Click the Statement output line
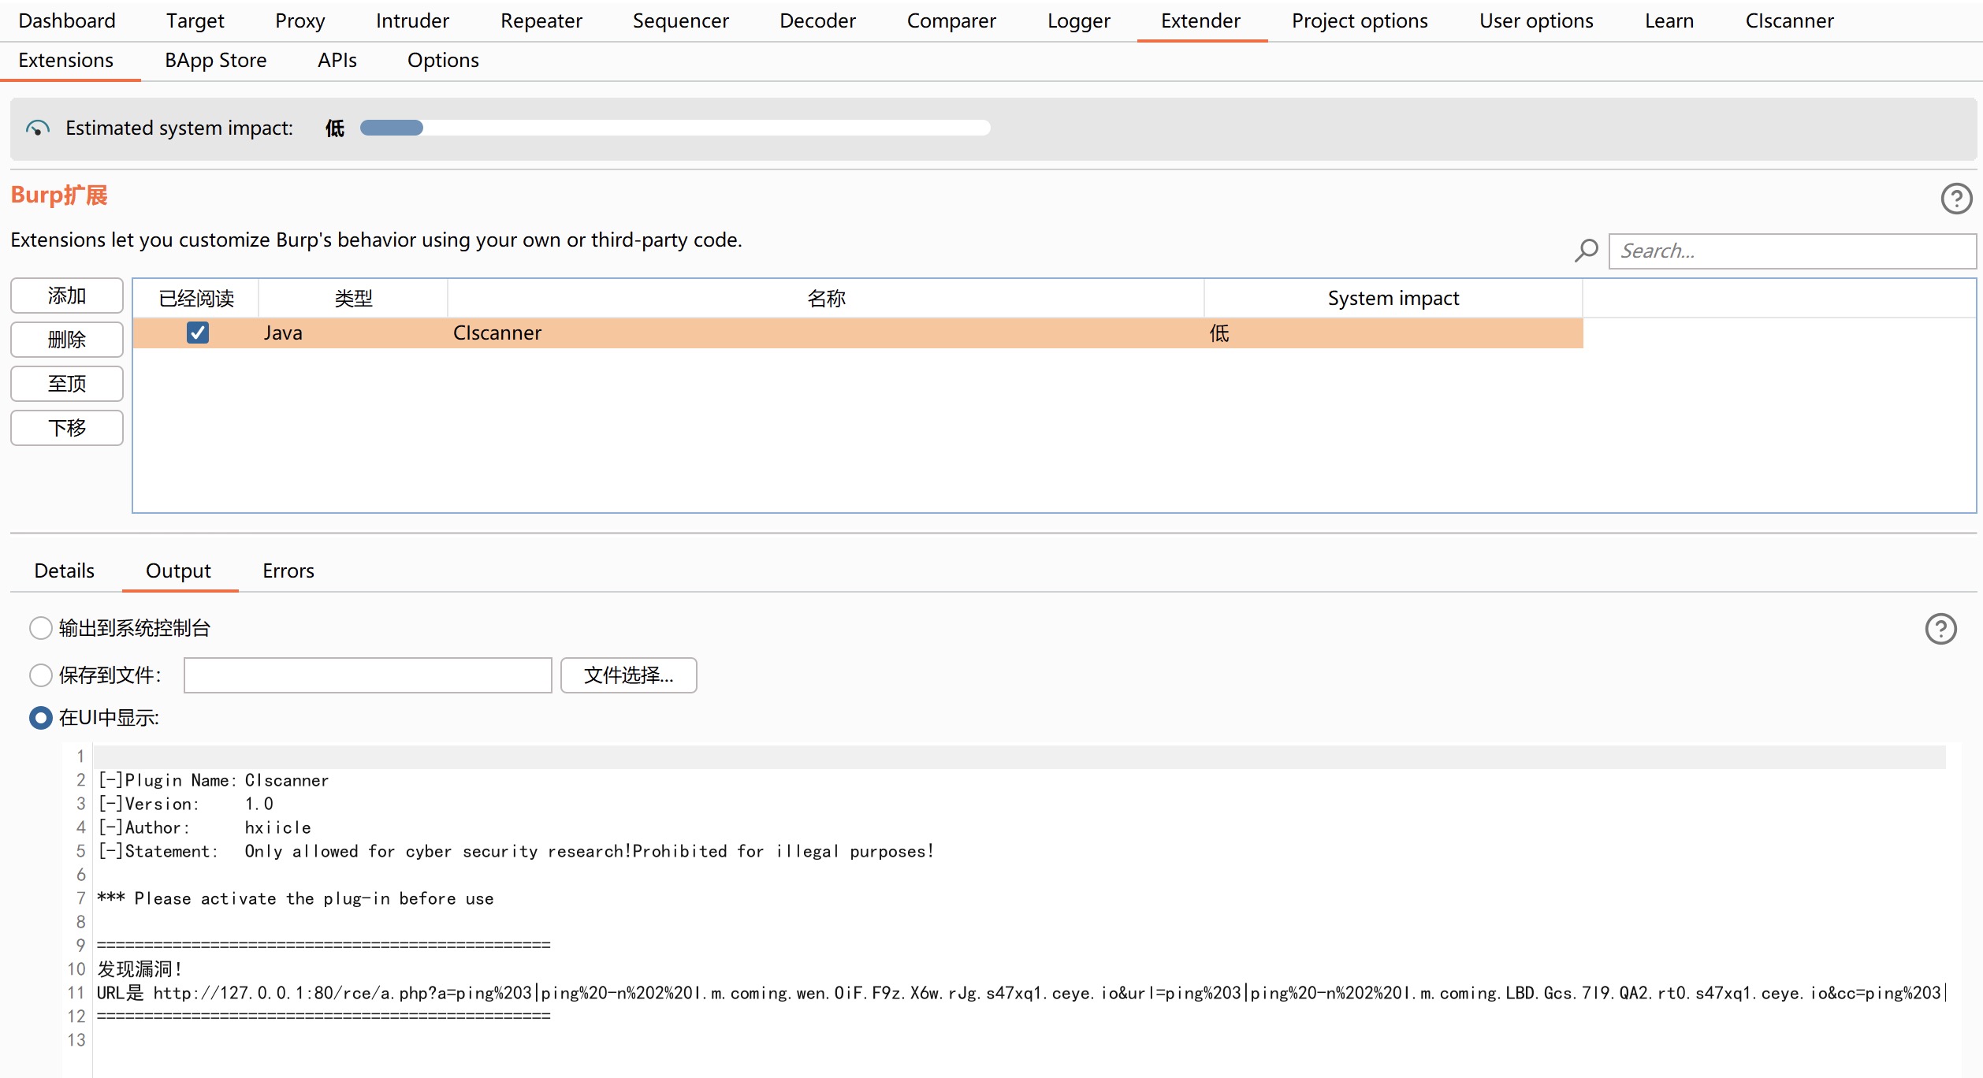 (515, 851)
